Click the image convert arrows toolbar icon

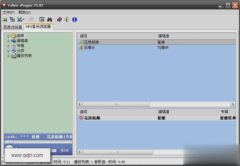[12, 19]
